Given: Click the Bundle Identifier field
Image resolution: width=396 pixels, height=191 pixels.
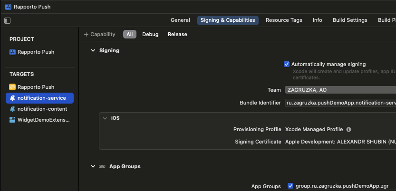Looking at the screenshot, I should coord(340,103).
